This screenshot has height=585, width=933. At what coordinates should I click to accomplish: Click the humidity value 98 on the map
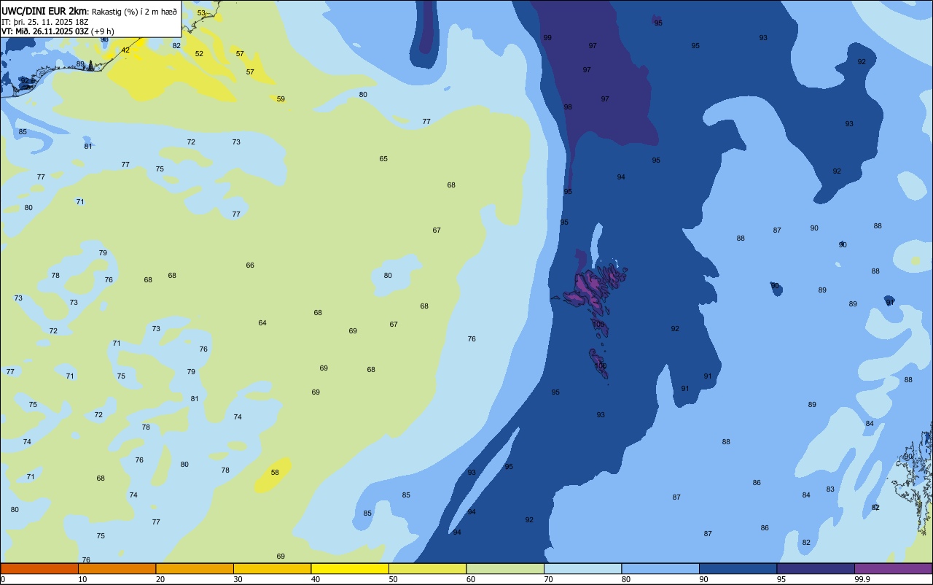[568, 107]
